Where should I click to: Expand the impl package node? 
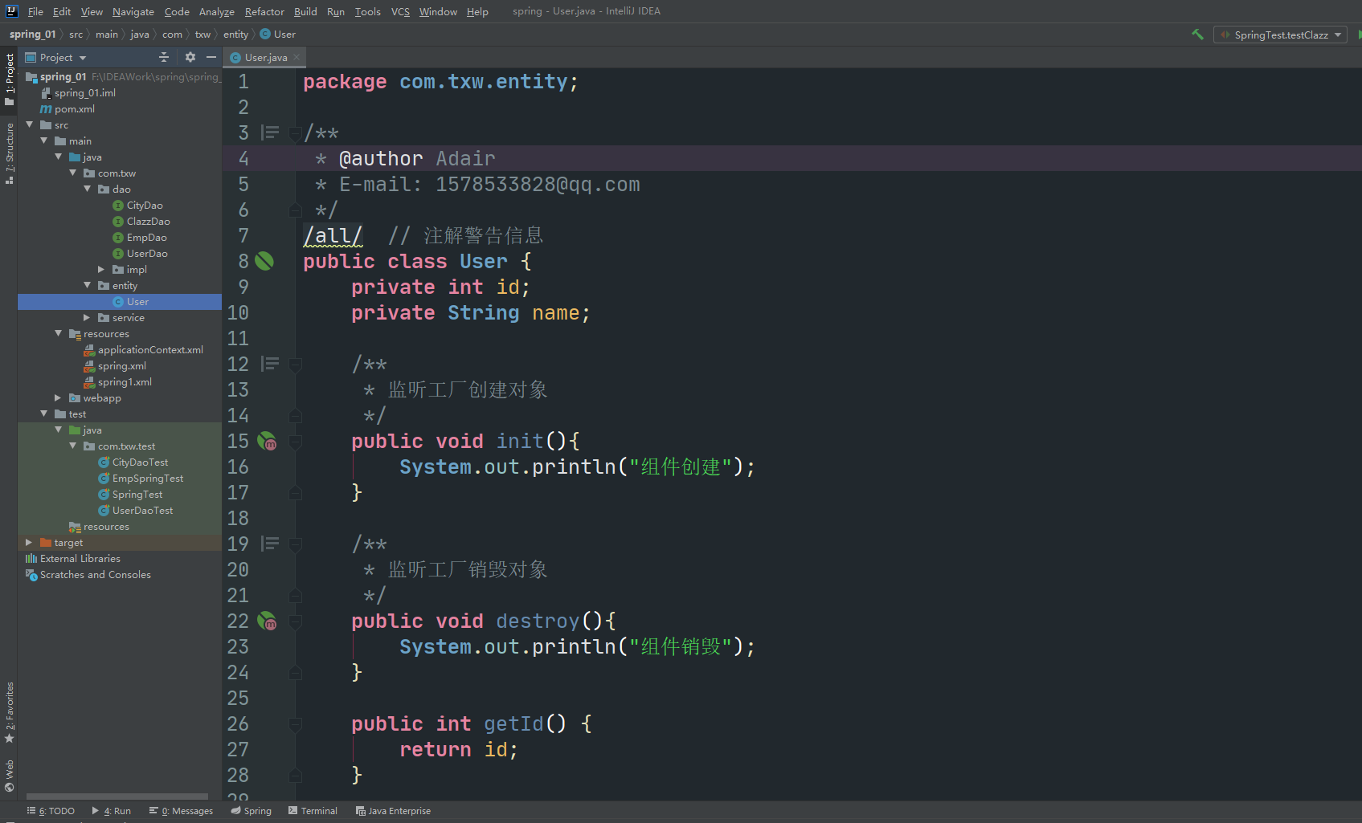pos(102,269)
